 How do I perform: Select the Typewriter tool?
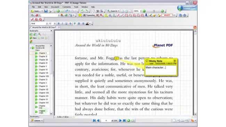click(x=89, y=15)
